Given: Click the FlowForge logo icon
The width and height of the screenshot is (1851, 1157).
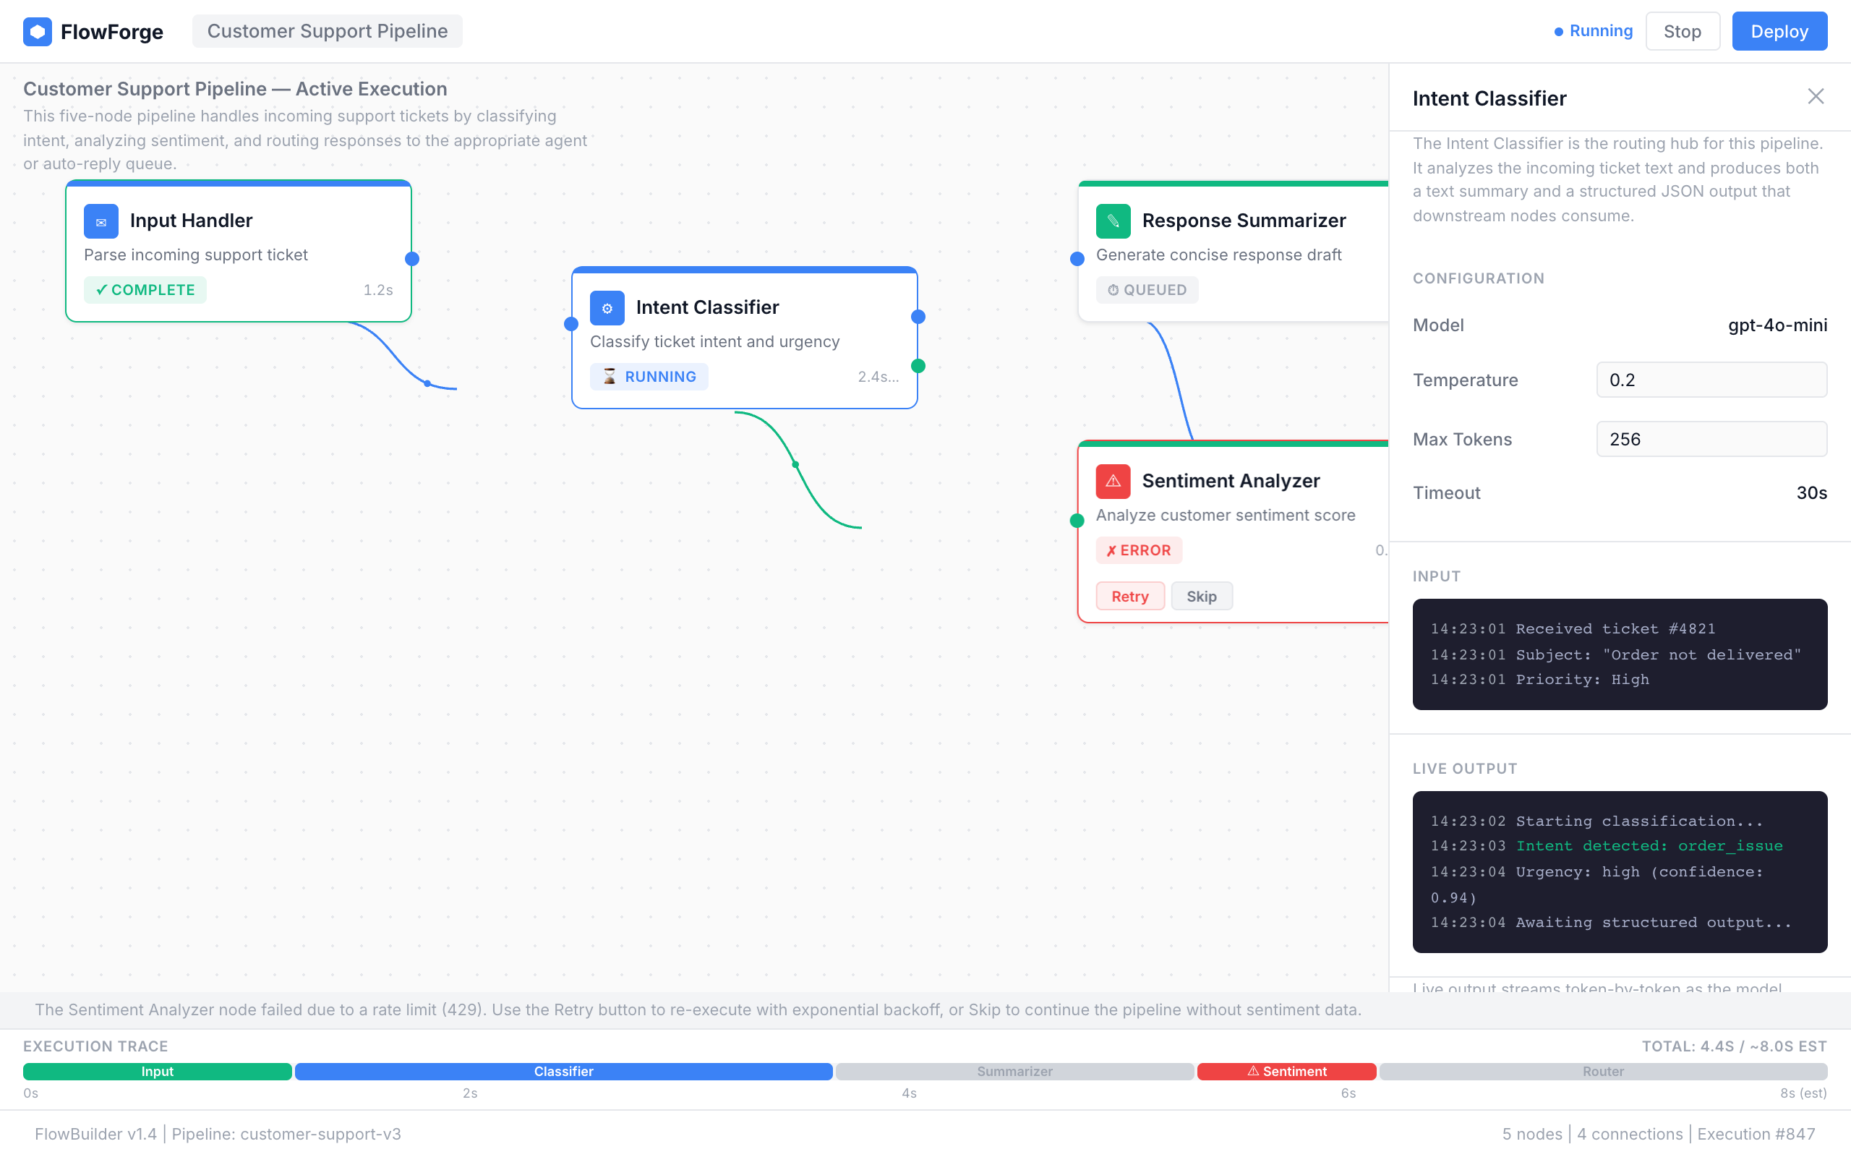Looking at the screenshot, I should pyautogui.click(x=37, y=31).
